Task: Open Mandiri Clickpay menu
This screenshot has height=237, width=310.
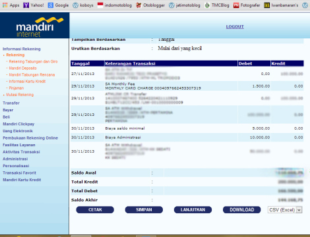Action: click(x=18, y=124)
